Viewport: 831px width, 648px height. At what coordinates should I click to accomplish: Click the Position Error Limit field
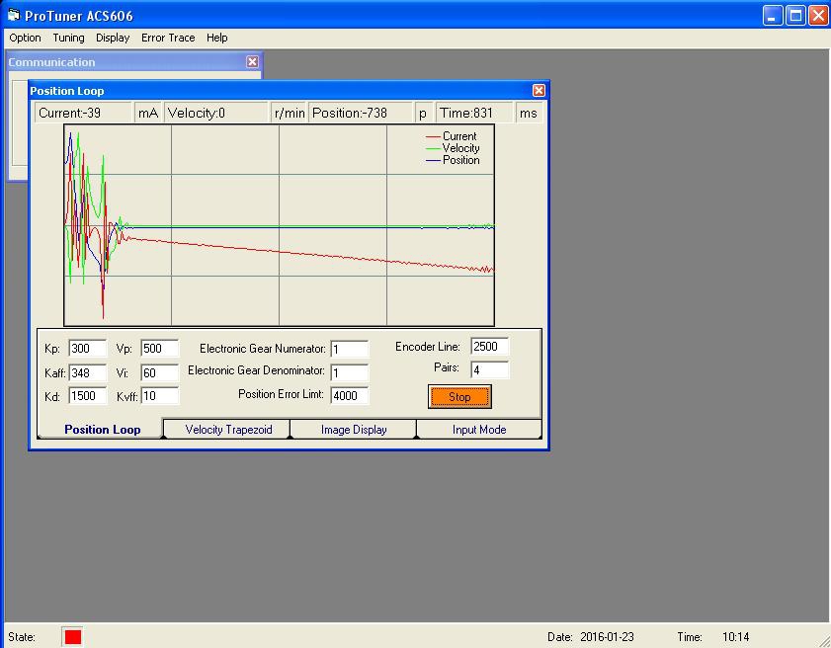(x=349, y=395)
